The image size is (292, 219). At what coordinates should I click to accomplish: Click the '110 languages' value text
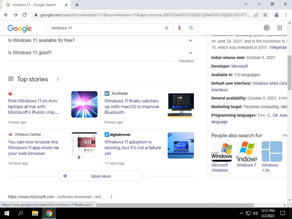[247, 75]
